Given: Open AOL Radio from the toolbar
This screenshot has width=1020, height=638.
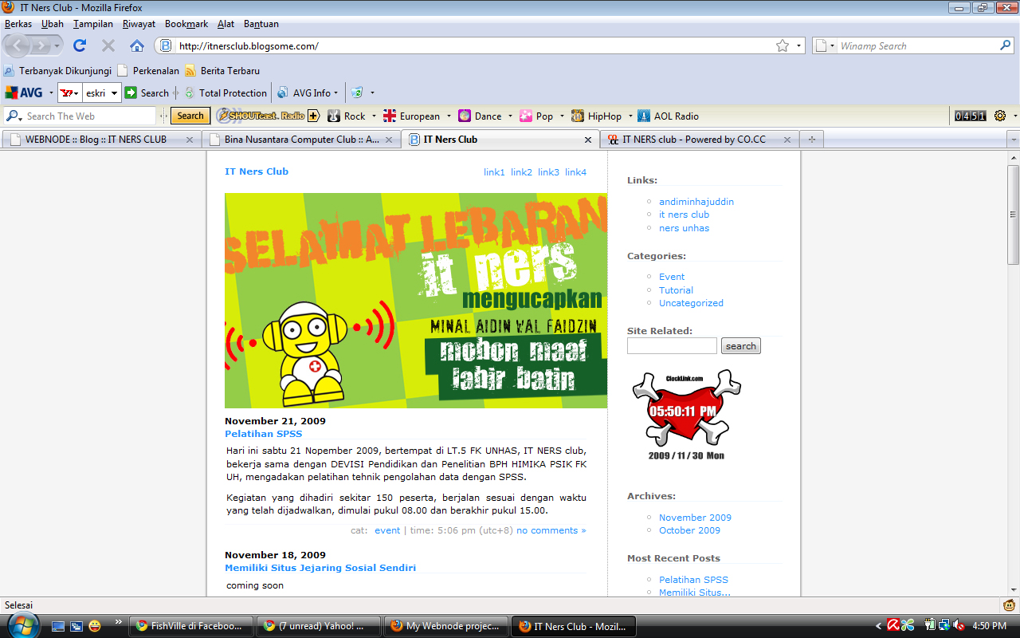Looking at the screenshot, I should [x=668, y=116].
